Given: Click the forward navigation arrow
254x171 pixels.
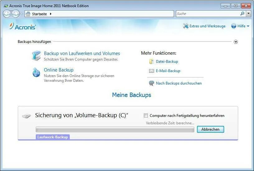Looking at the screenshot, I should pos(16,14).
